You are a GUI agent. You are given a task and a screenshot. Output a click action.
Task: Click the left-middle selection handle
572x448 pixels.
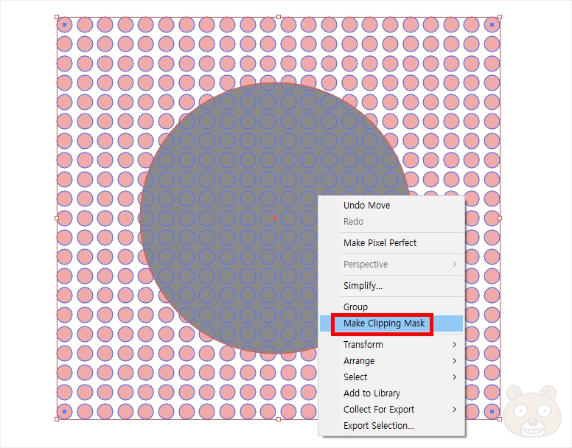57,218
